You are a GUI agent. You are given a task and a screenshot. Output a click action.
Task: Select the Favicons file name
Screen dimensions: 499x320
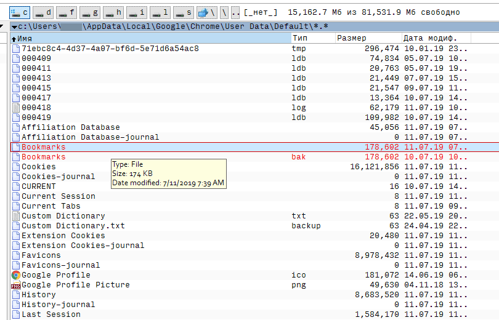click(x=41, y=255)
